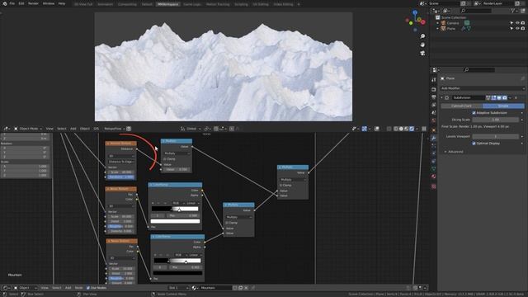Open the Global transform orientation dropdown
528x297 pixels.
[191, 129]
